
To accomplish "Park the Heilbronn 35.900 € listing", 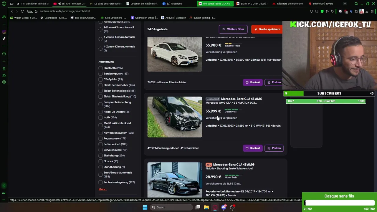I will [x=274, y=82].
